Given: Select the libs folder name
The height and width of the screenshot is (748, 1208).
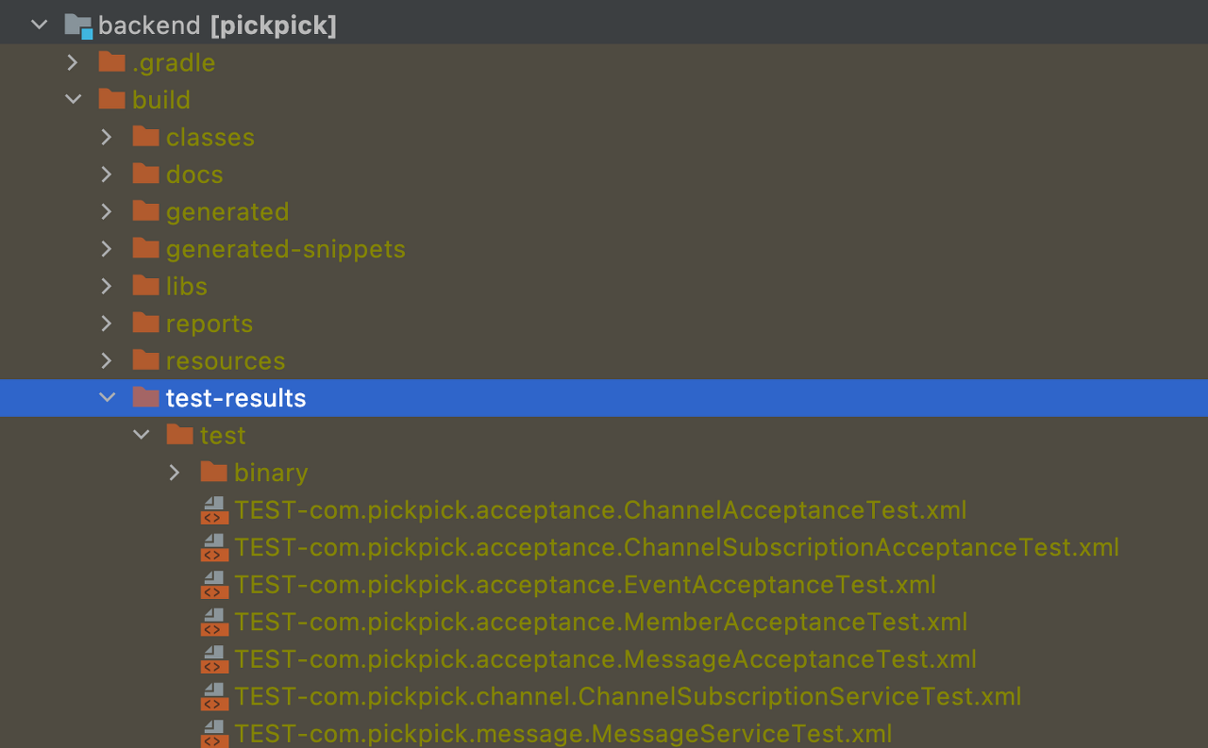Looking at the screenshot, I should (187, 287).
